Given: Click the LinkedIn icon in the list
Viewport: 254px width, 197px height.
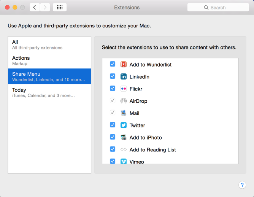Looking at the screenshot, I should coord(124,77).
